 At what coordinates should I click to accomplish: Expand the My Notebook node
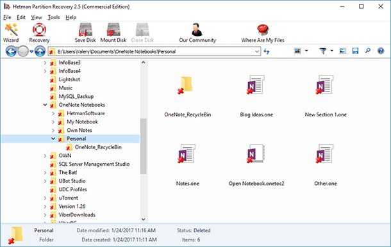(x=53, y=122)
